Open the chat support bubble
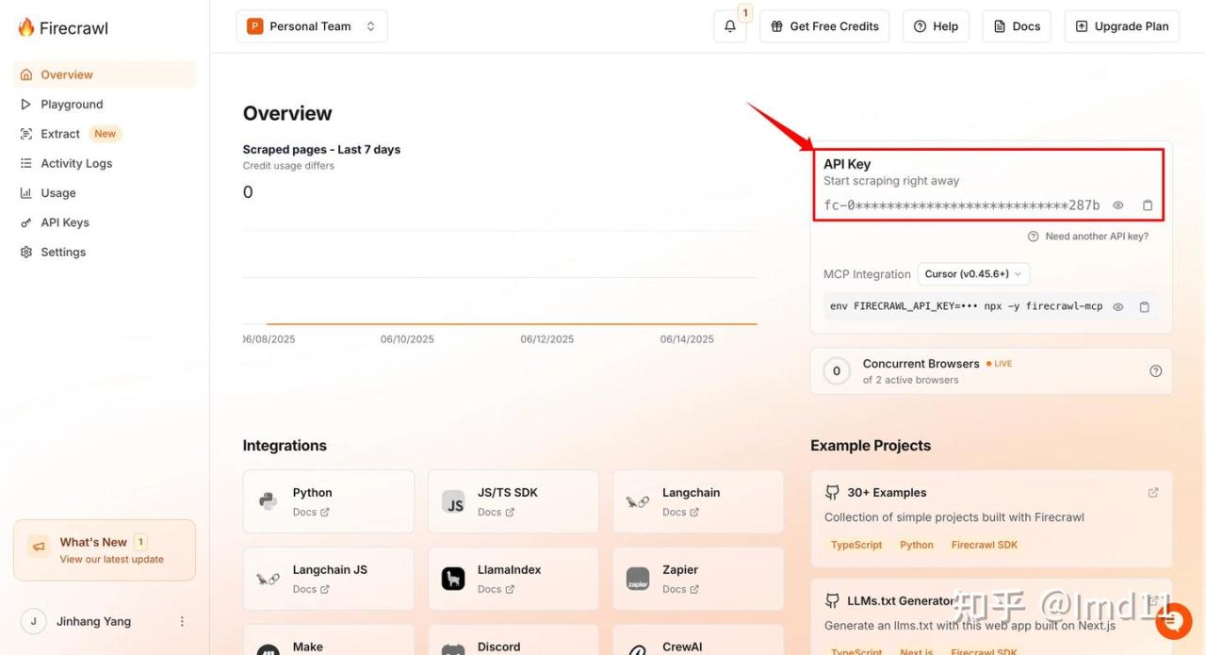The height and width of the screenshot is (655, 1206). tap(1173, 621)
